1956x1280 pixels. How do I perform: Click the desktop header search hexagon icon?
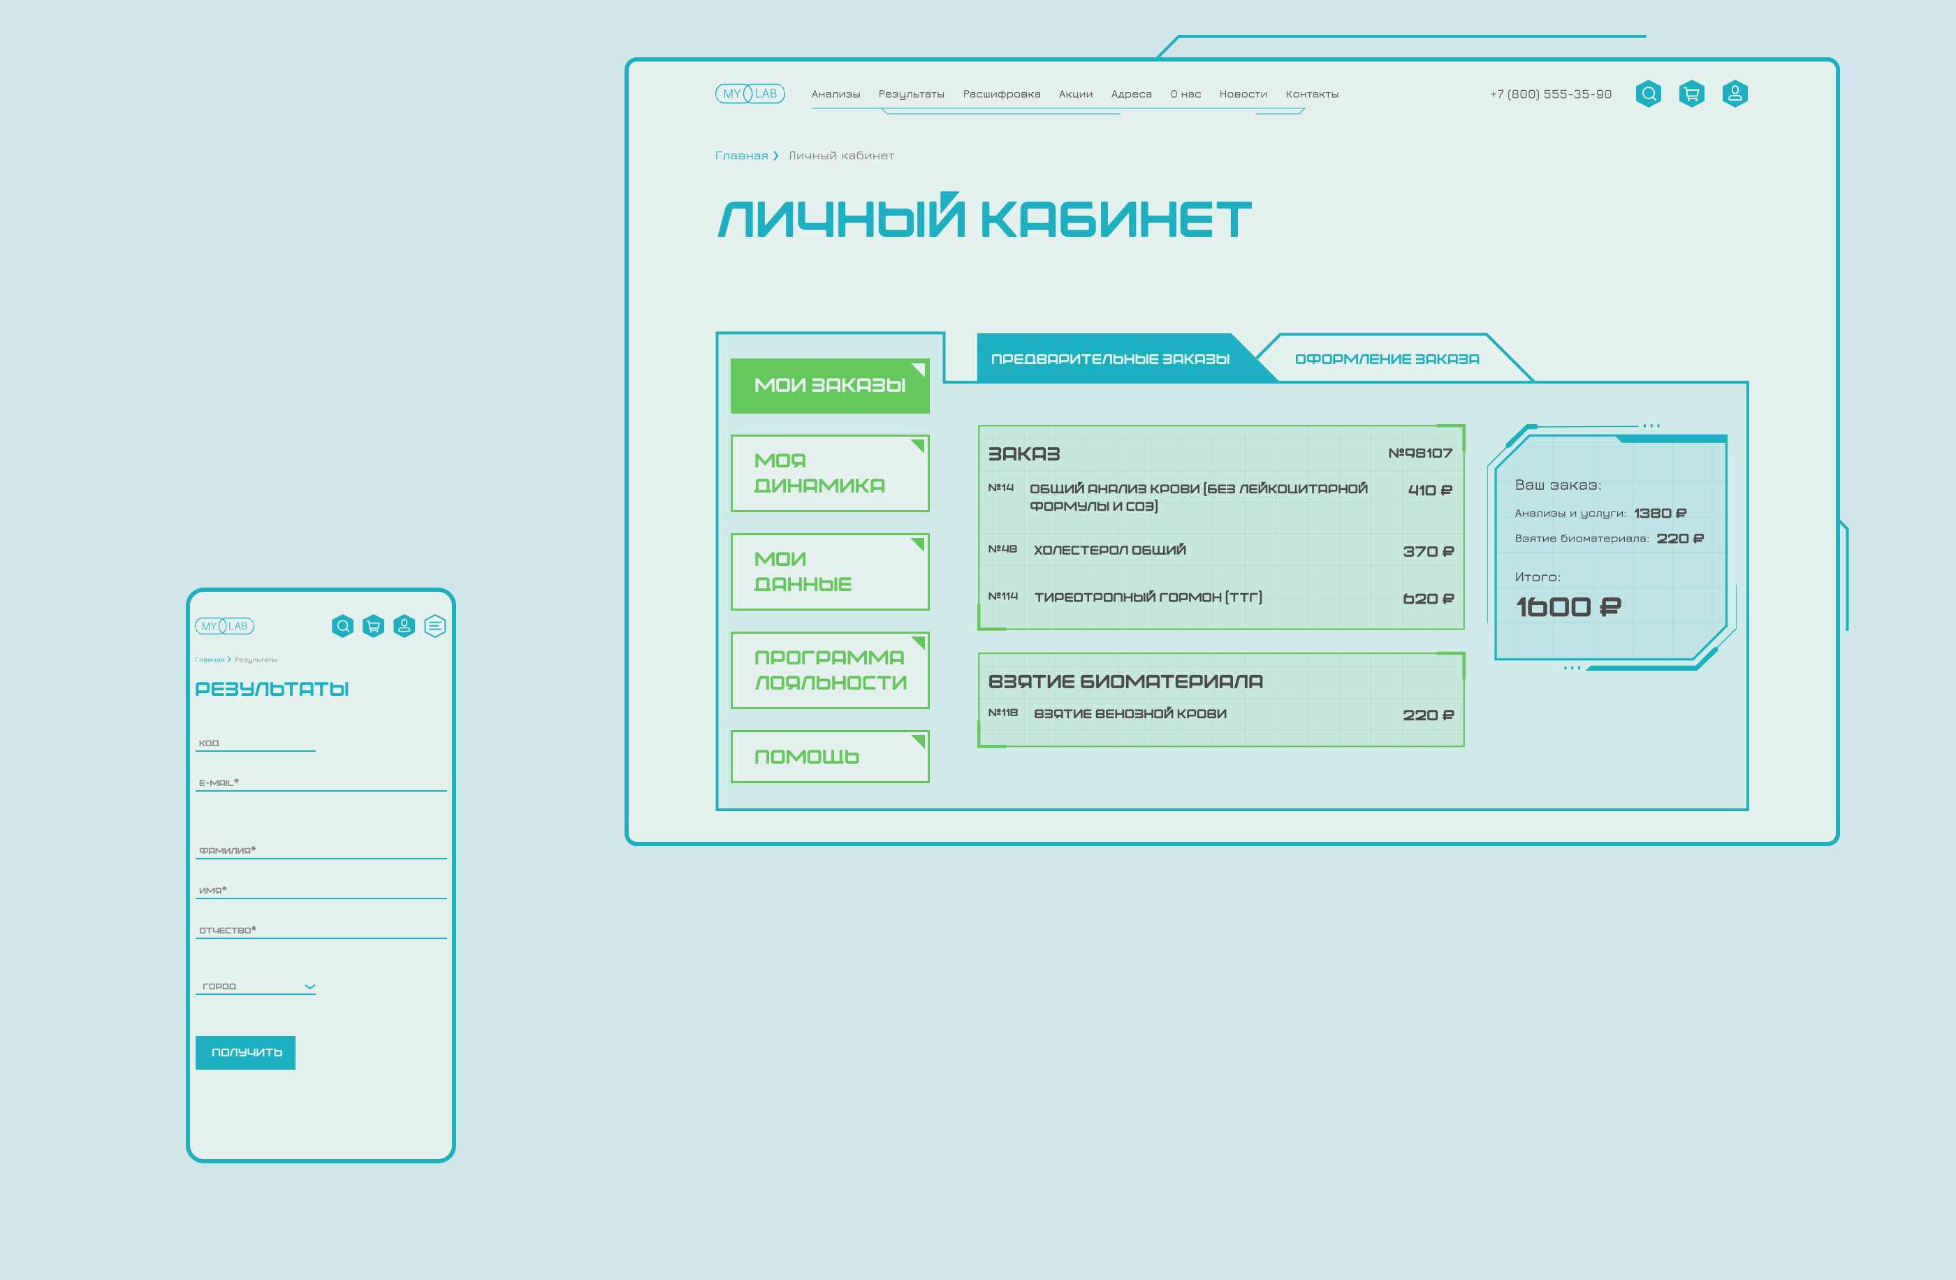[x=1648, y=94]
